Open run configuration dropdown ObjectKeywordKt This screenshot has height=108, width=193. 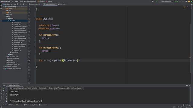coord(166,1)
